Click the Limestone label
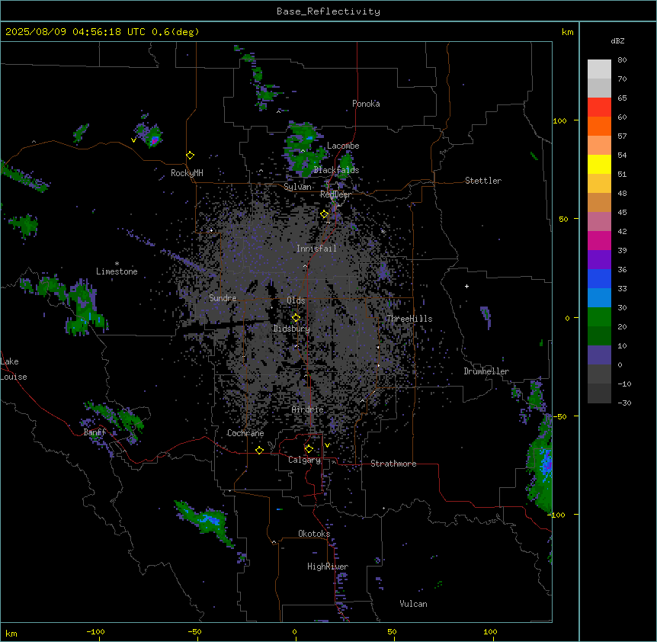The image size is (657, 642). [117, 271]
